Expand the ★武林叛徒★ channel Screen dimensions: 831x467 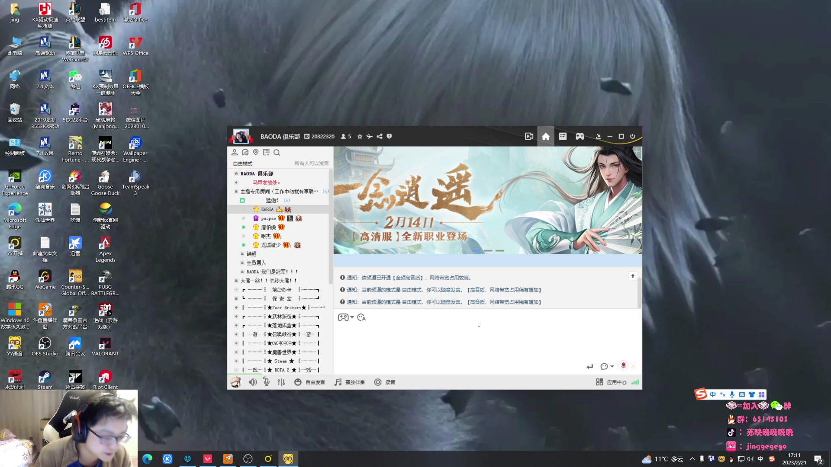tap(236, 317)
